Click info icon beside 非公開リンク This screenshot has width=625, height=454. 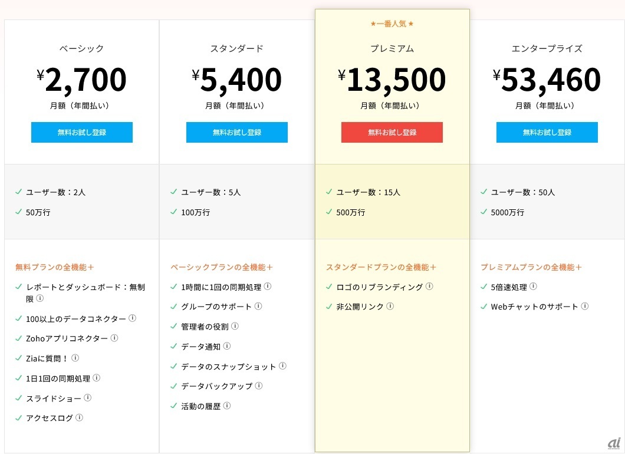tap(390, 307)
